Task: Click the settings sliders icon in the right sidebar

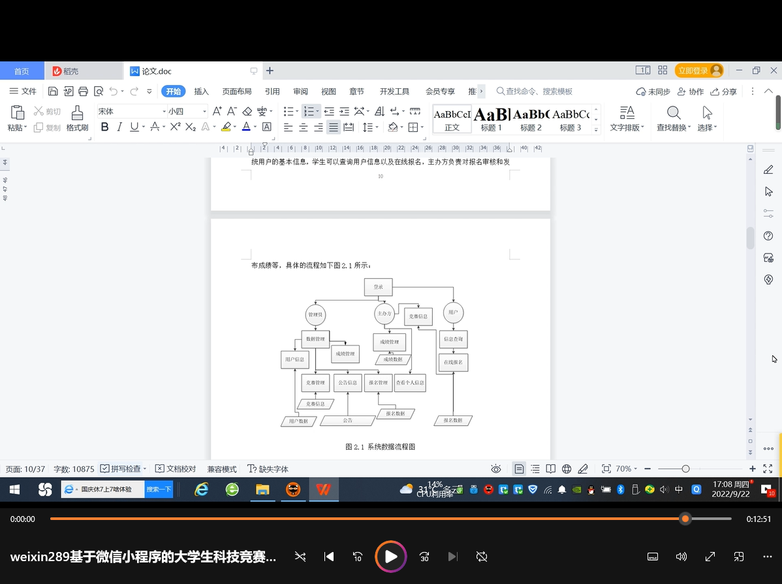Action: click(x=768, y=214)
